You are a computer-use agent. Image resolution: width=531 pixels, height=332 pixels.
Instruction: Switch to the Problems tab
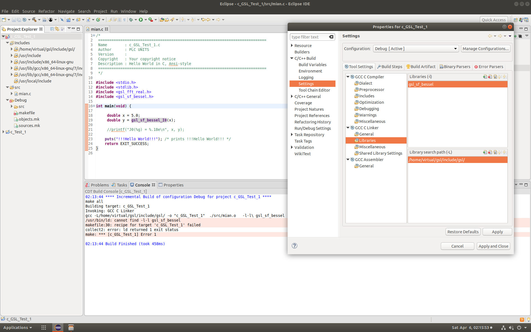[97, 185]
